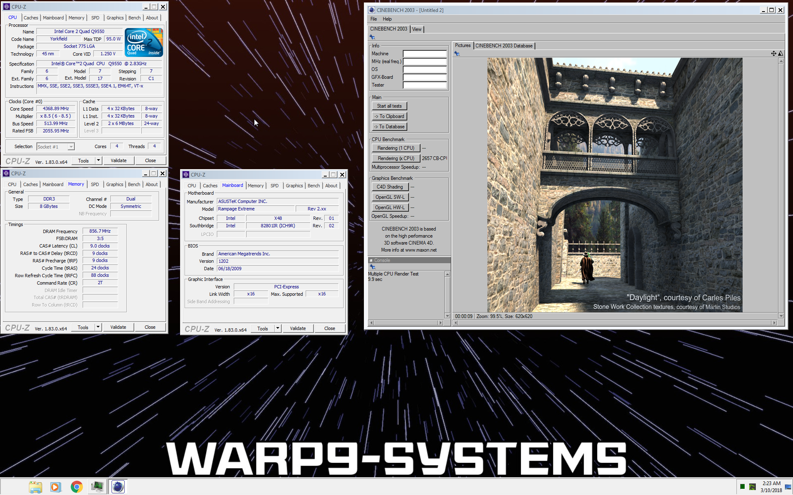Click the display tray icon beside the clock
The width and height of the screenshot is (793, 495).
788,487
